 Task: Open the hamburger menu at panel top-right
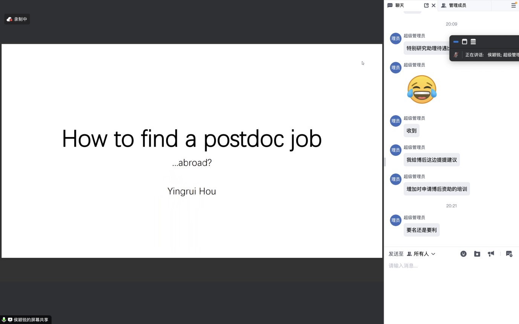coord(513,6)
